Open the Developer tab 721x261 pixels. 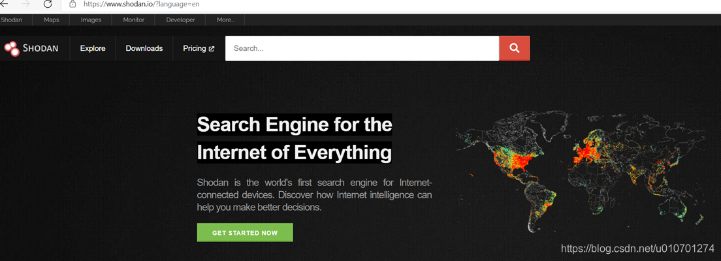point(180,20)
